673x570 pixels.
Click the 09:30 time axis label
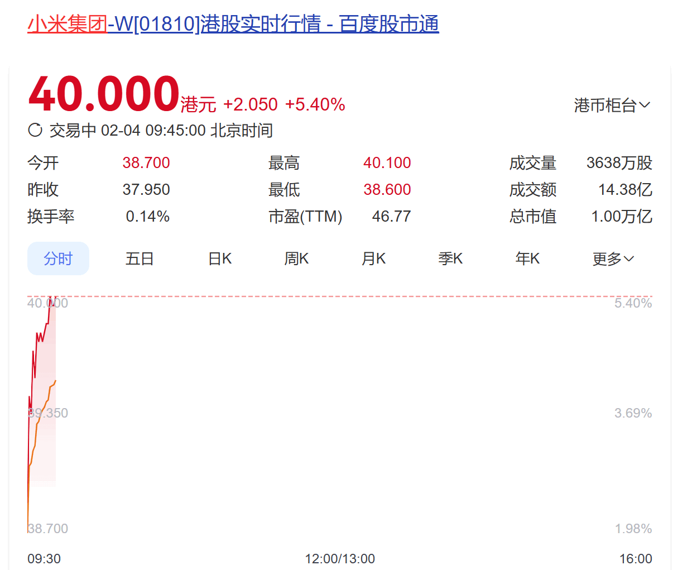pyautogui.click(x=44, y=558)
